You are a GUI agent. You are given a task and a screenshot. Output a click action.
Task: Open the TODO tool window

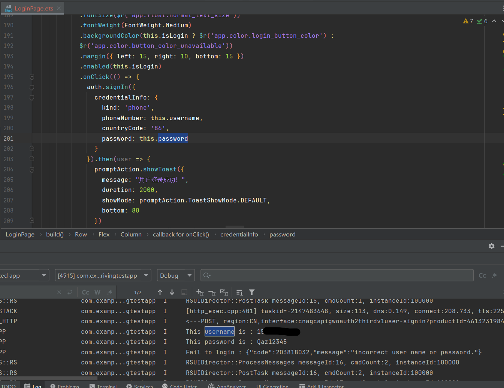8,386
